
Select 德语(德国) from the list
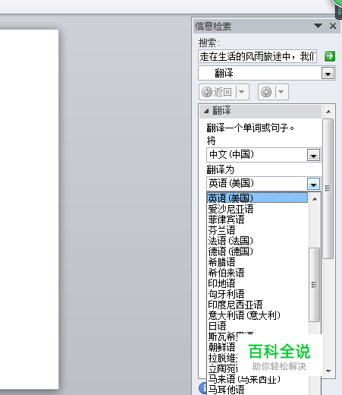[x=257, y=251]
